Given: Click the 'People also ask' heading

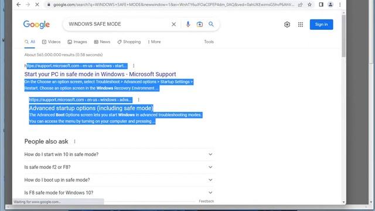Looking at the screenshot, I should 46,142.
